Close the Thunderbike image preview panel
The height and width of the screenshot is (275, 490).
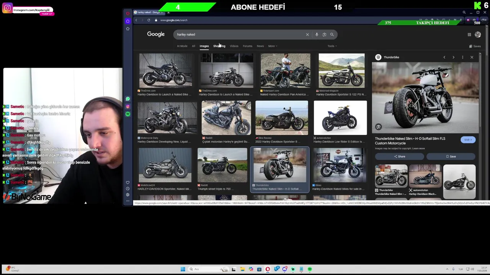tap(472, 57)
